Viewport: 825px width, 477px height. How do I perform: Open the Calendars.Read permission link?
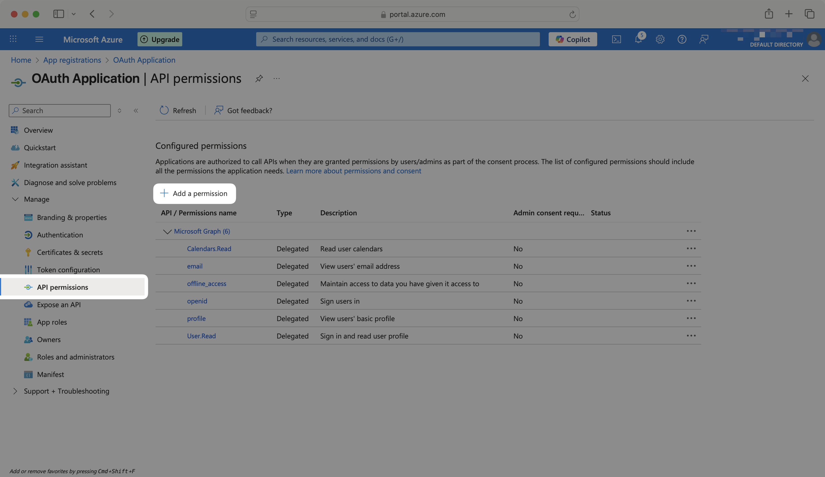[209, 249]
